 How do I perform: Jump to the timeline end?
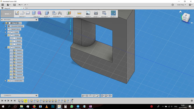(x=15, y=101)
